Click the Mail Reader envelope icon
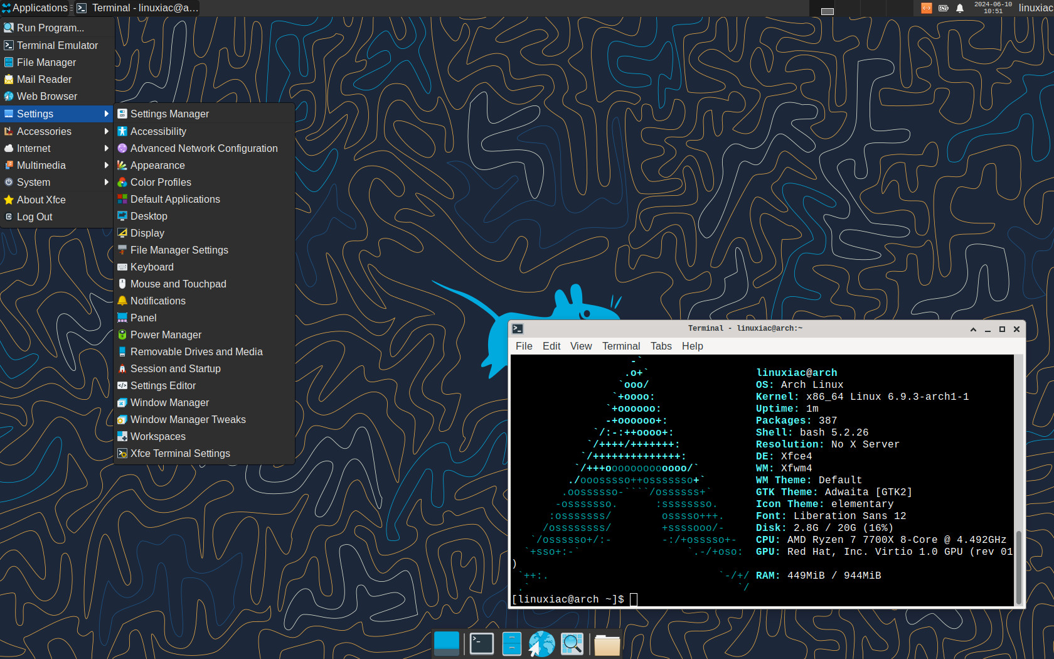Screen dimensions: 1054x659 coord(9,79)
